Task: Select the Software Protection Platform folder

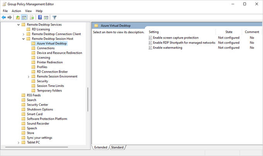Action: (x=47, y=119)
